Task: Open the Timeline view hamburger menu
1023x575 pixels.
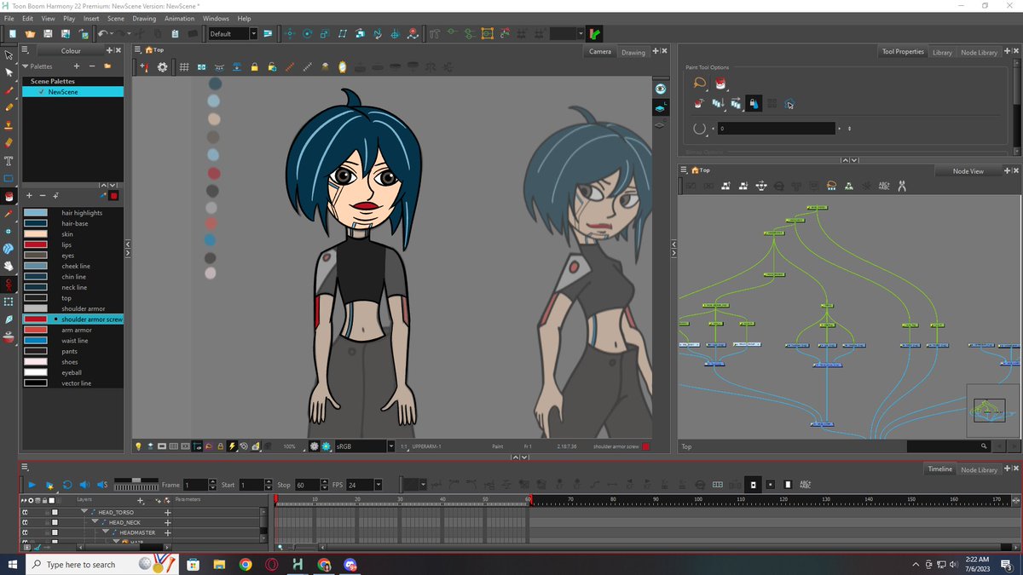Action: click(26, 467)
